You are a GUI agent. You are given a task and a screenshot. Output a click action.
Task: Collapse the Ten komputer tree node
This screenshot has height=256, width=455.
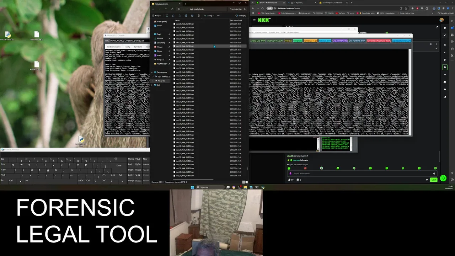click(152, 72)
